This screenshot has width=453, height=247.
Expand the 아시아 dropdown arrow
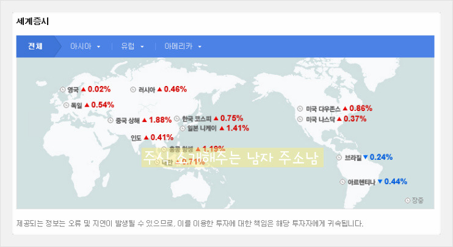(98, 46)
